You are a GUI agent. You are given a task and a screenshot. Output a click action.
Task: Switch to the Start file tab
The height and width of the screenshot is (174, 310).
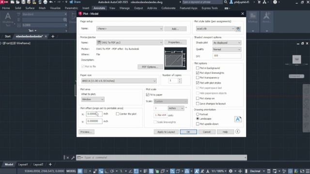click(8, 36)
